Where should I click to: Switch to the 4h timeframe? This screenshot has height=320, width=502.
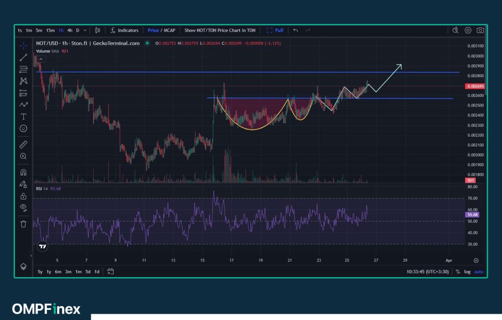click(x=70, y=30)
